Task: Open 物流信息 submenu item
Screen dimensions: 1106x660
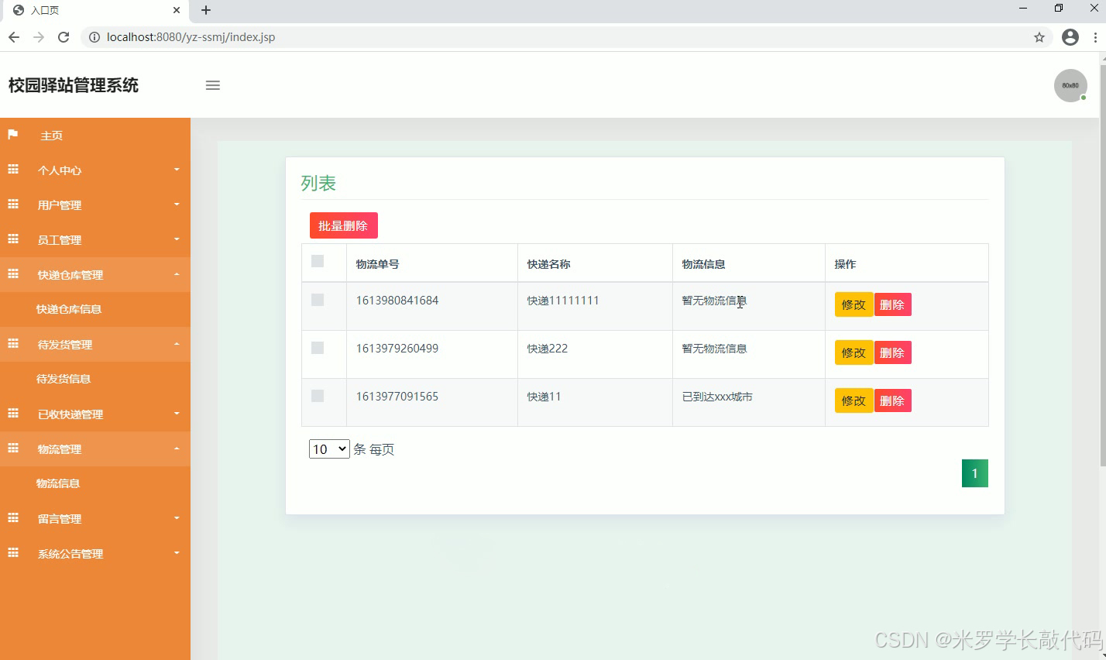Action: [58, 483]
